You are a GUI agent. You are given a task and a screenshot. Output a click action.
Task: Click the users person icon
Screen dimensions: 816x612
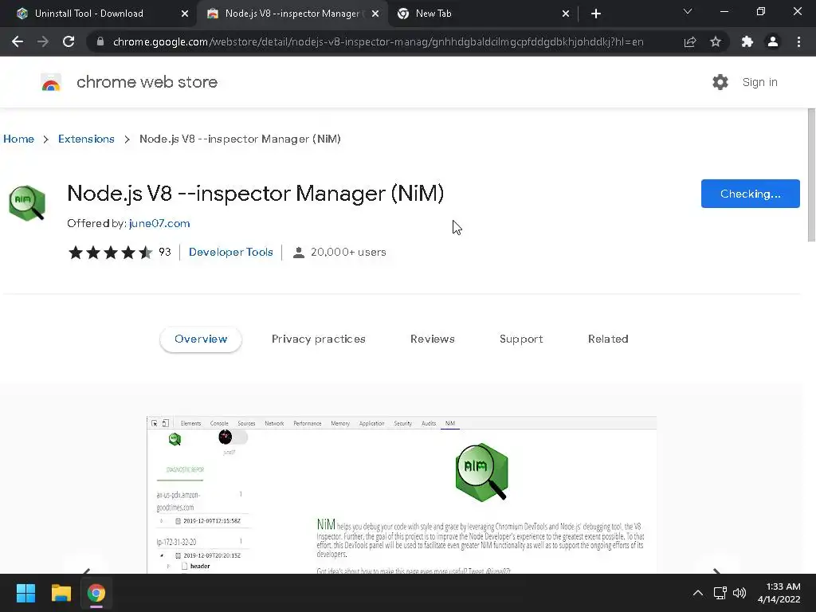(x=299, y=253)
